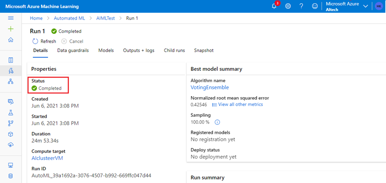Click the Run ID value text
The width and height of the screenshot is (386, 183).
click(x=91, y=175)
